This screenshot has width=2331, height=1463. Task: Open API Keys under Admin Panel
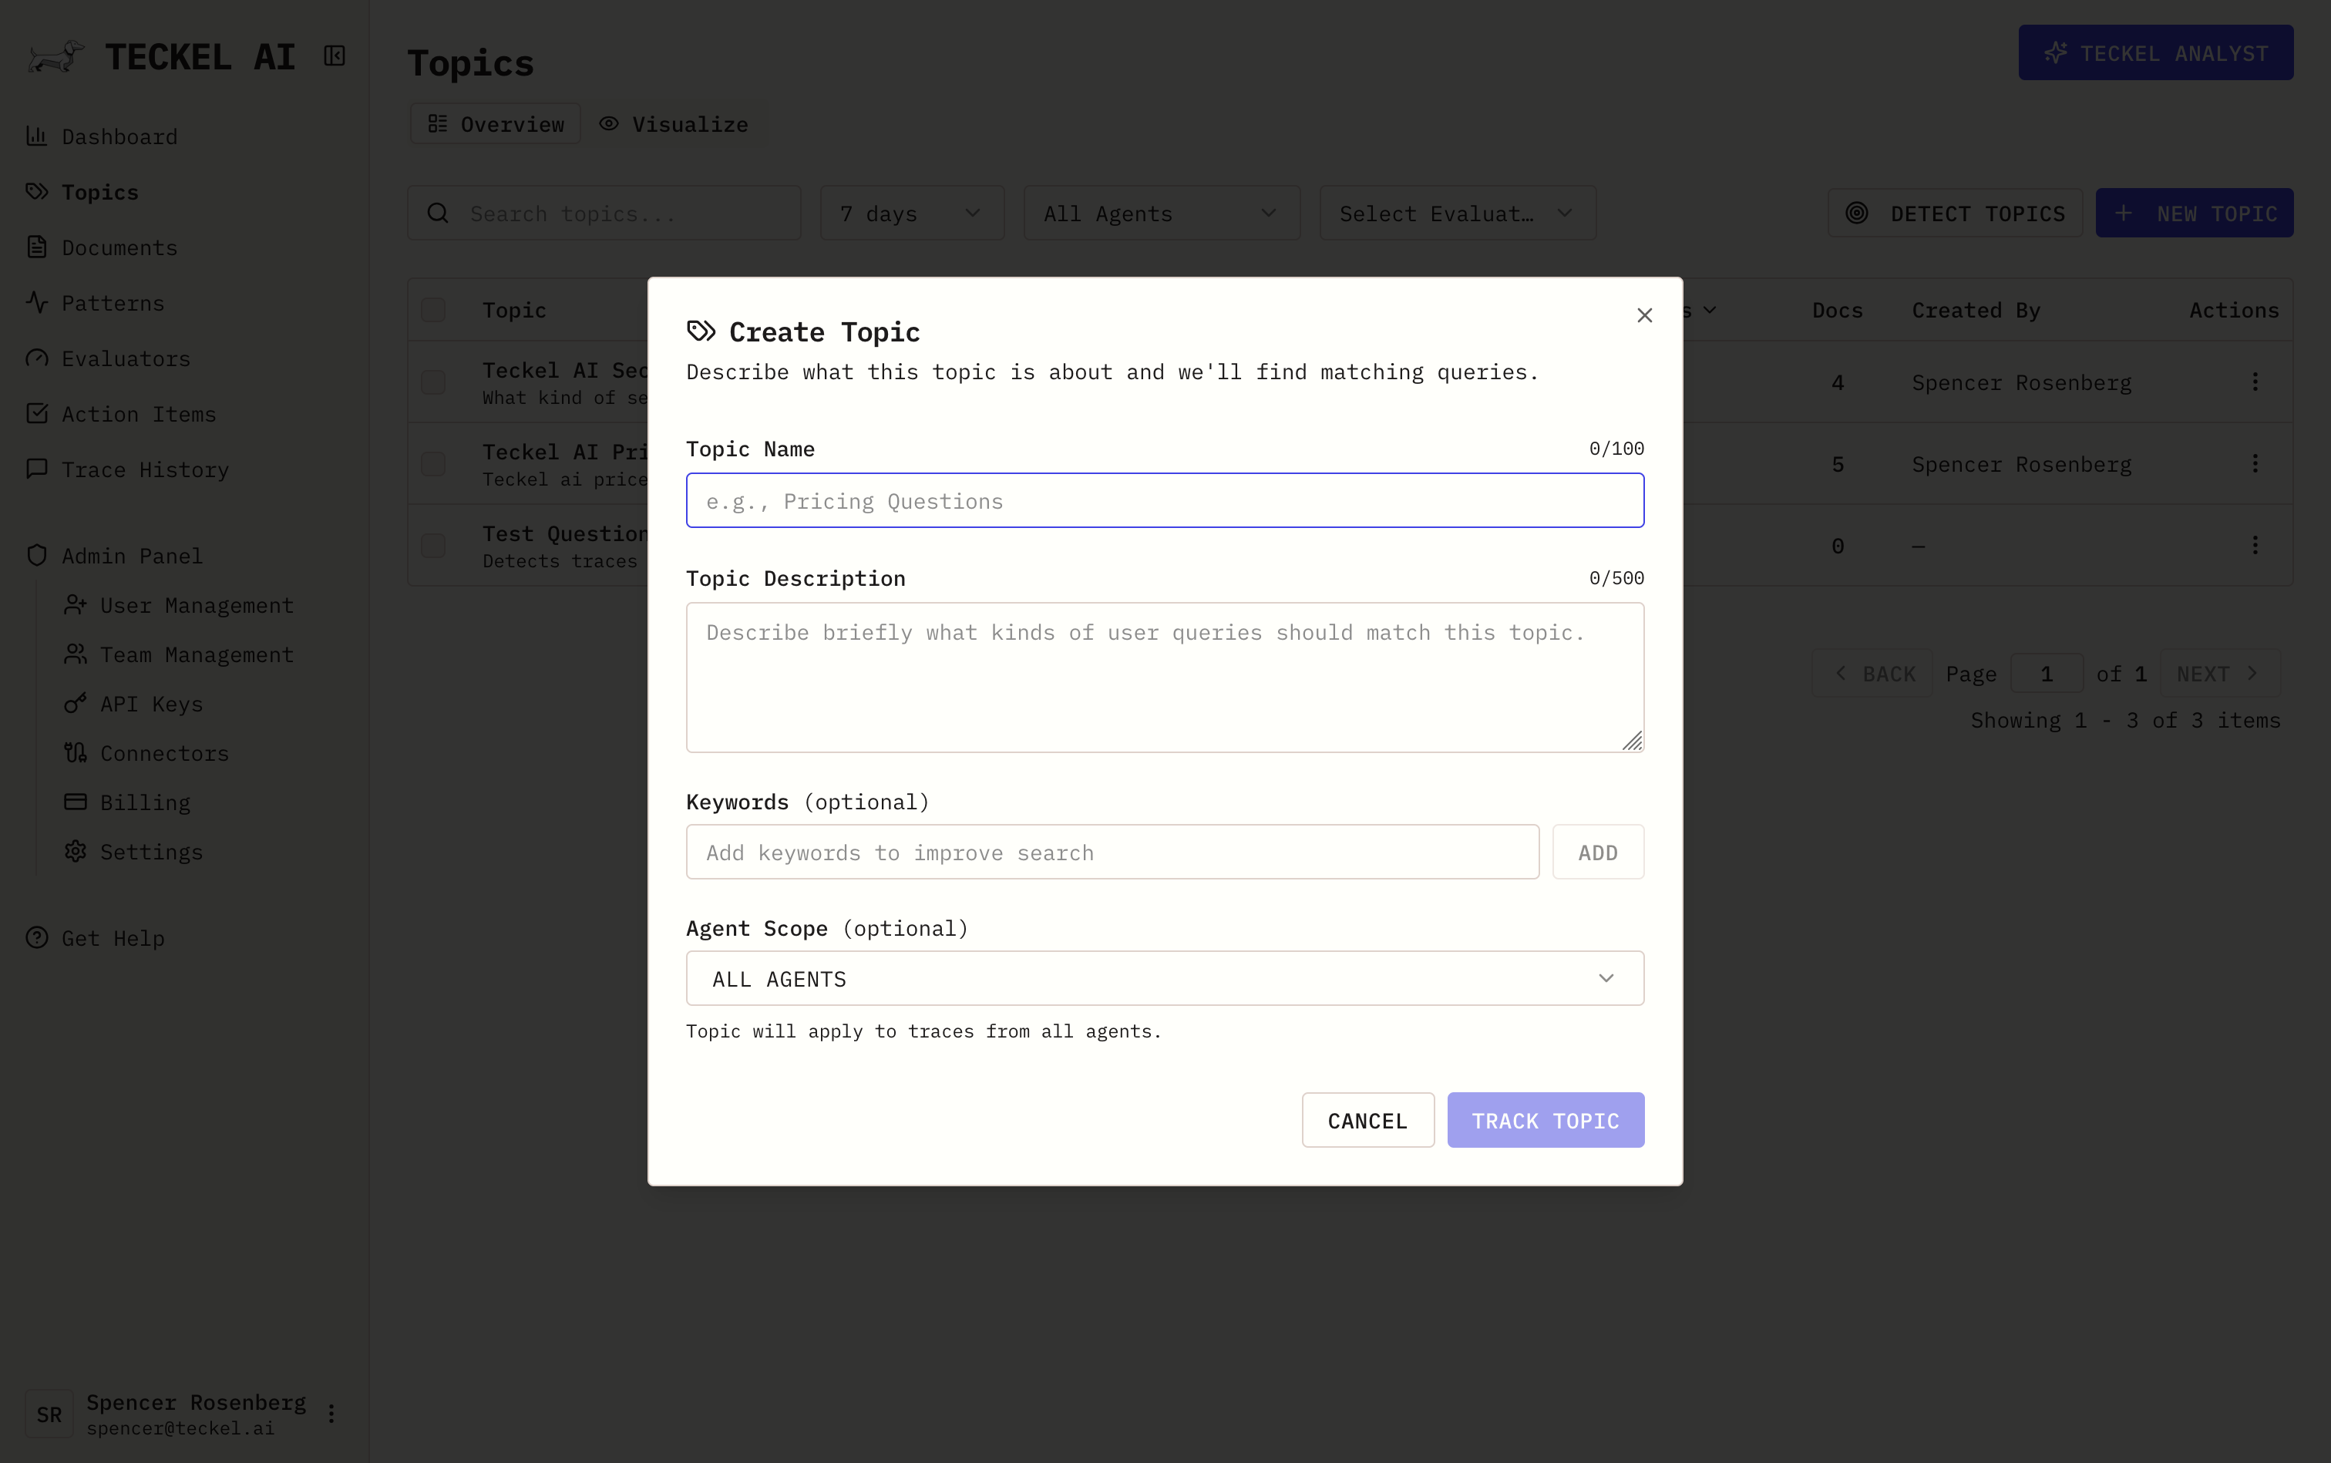(151, 704)
